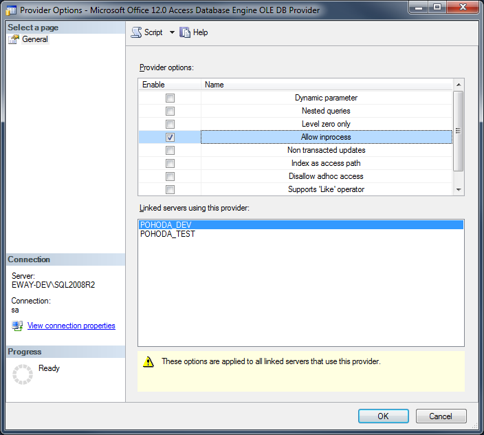Click the options list scroll down arrow
484x435 pixels.
click(459, 190)
